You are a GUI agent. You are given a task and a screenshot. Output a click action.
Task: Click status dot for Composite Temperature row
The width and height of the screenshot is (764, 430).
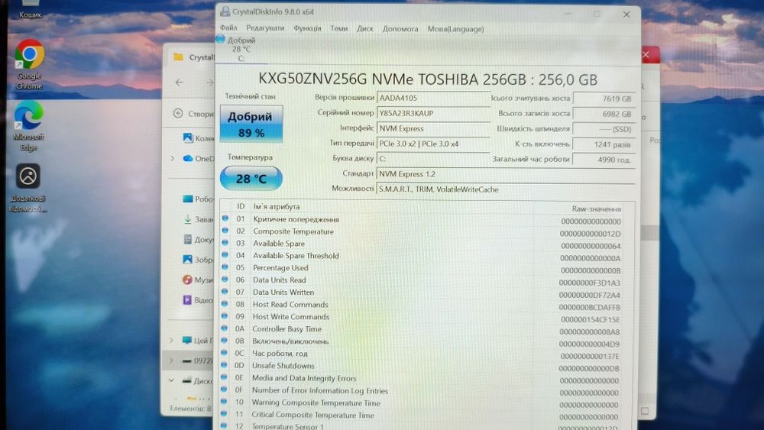point(225,231)
